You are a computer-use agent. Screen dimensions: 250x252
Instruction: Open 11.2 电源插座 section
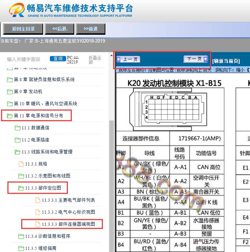(35, 140)
